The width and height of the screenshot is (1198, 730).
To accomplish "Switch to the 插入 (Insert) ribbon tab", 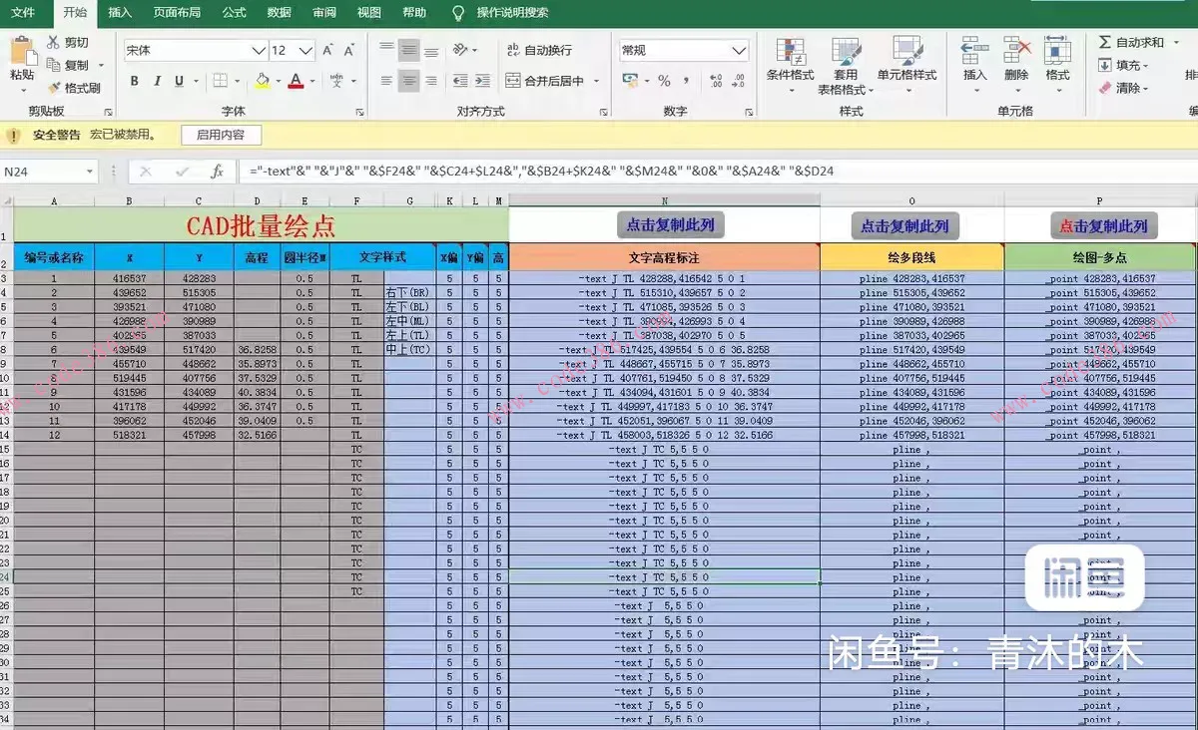I will click(x=120, y=12).
